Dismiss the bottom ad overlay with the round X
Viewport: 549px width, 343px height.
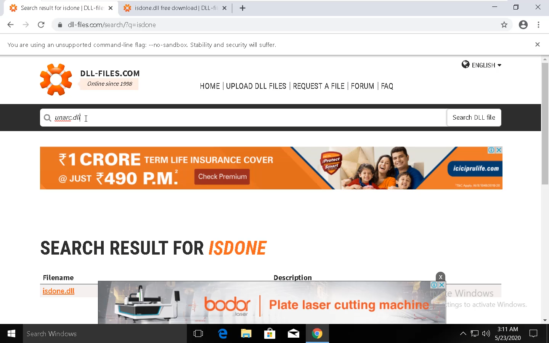pos(441,277)
